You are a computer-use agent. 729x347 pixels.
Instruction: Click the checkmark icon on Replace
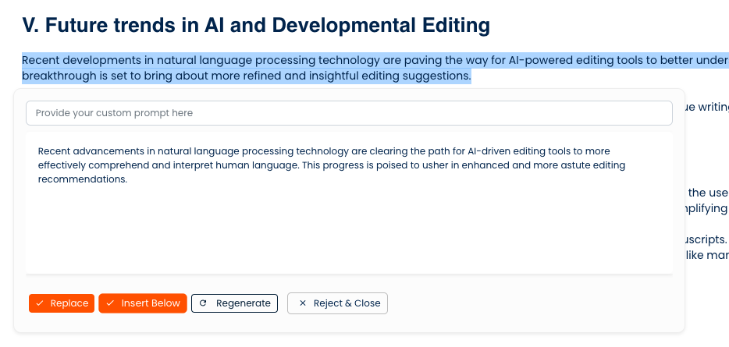tap(39, 303)
